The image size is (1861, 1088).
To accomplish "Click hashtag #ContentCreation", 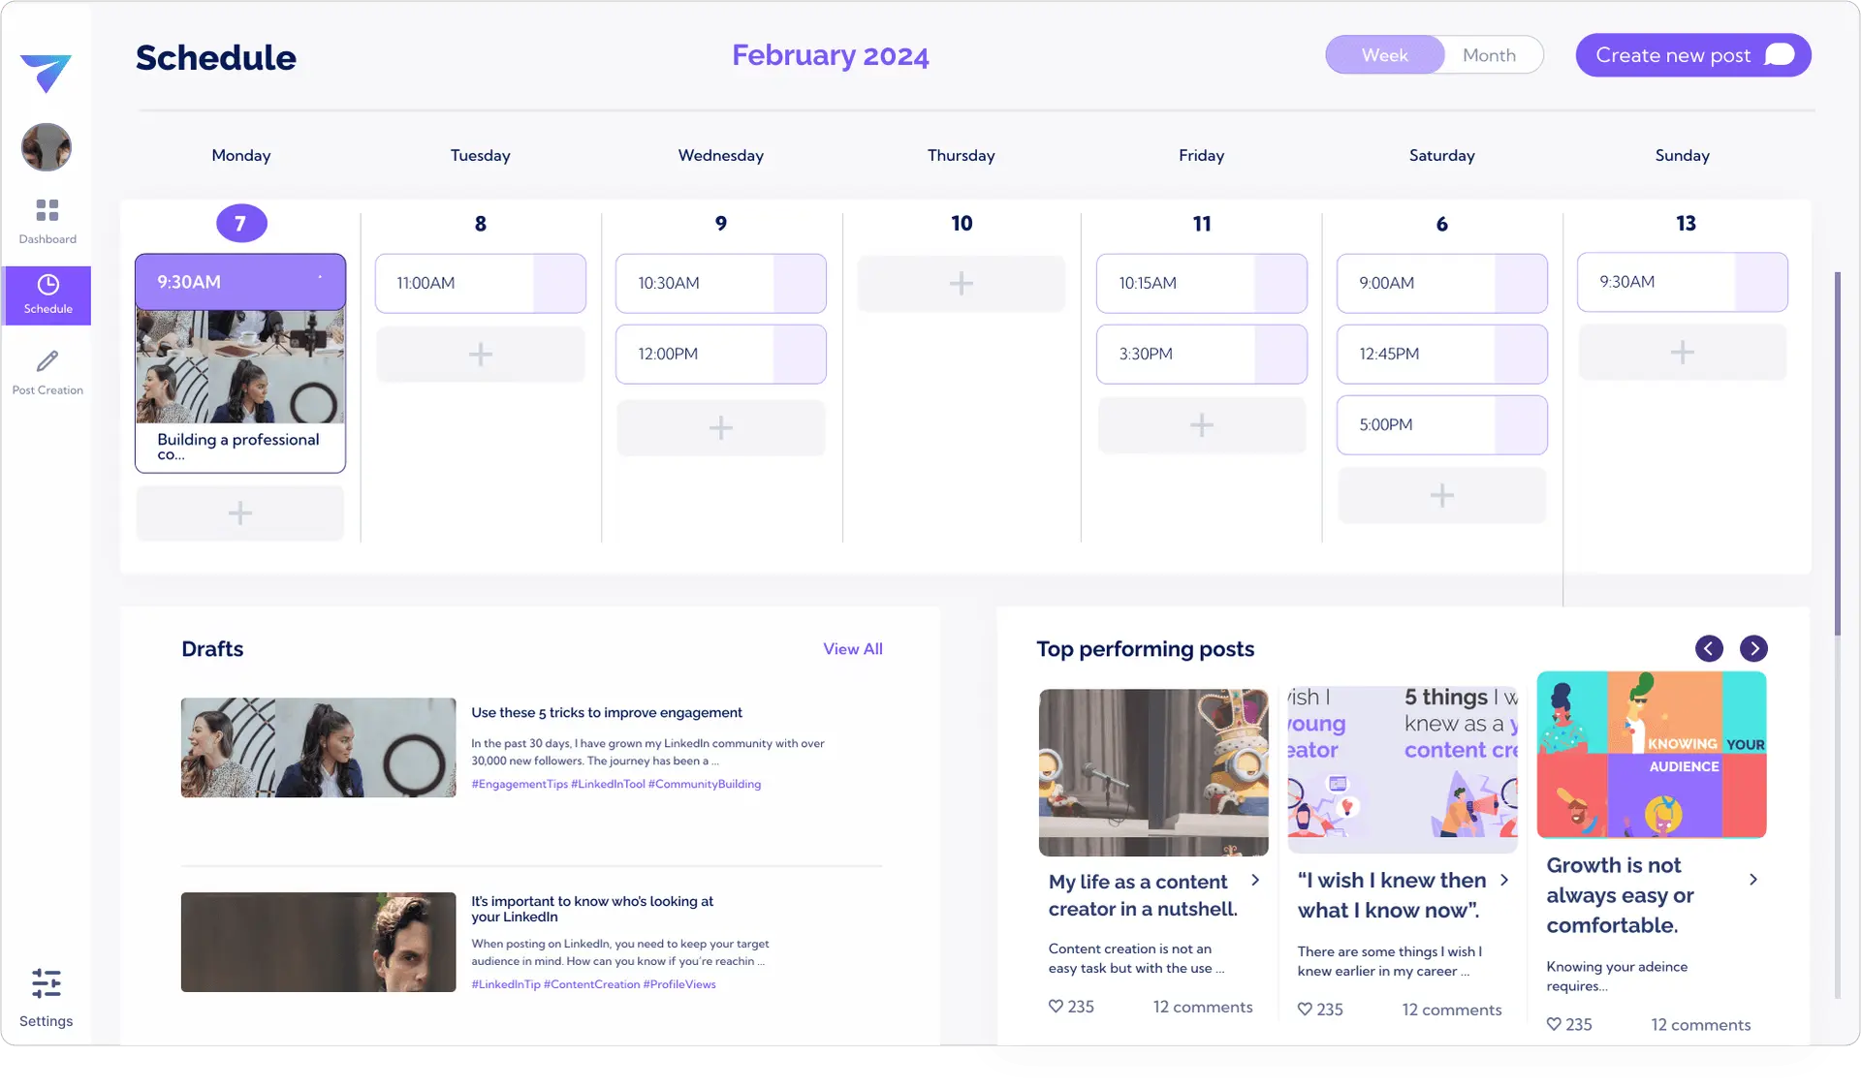I will coord(591,984).
